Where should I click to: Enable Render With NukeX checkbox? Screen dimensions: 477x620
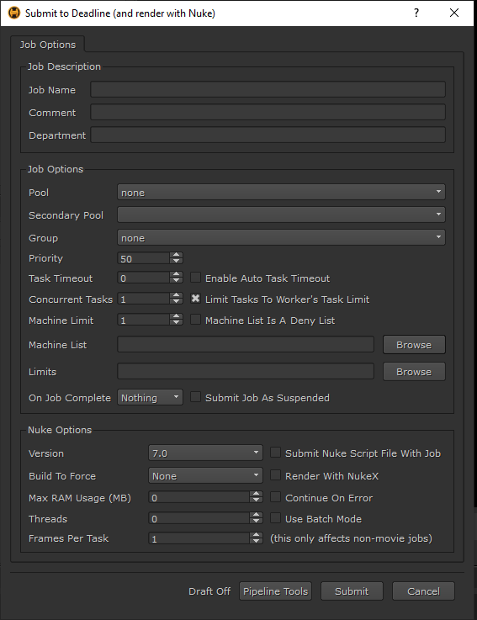click(x=275, y=475)
